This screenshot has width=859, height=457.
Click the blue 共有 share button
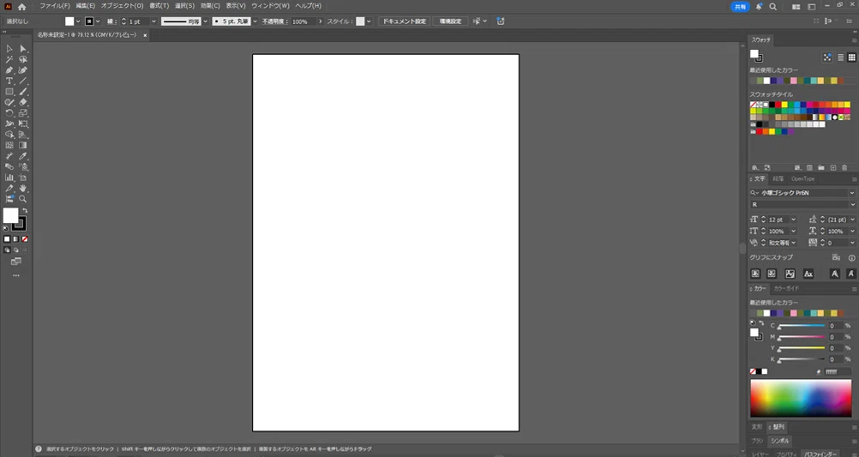point(740,7)
